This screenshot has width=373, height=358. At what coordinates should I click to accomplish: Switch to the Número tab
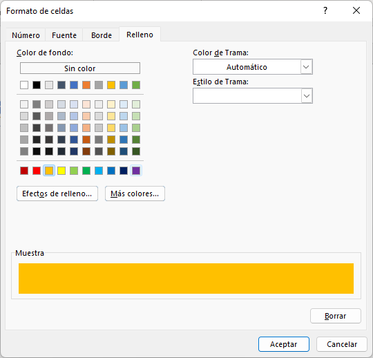tap(26, 35)
